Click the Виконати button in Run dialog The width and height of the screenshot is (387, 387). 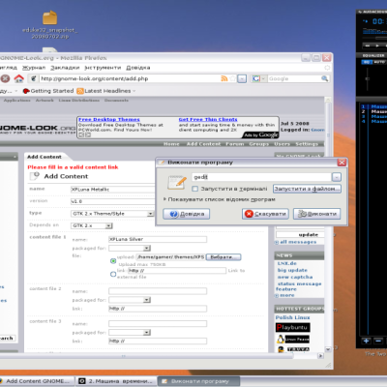click(x=316, y=214)
